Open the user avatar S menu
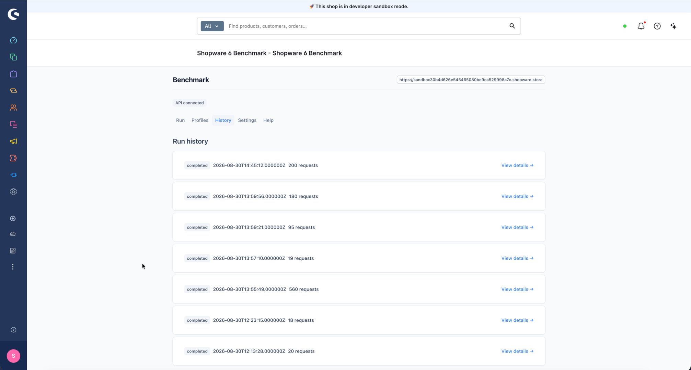Image resolution: width=691 pixels, height=370 pixels. (13, 356)
